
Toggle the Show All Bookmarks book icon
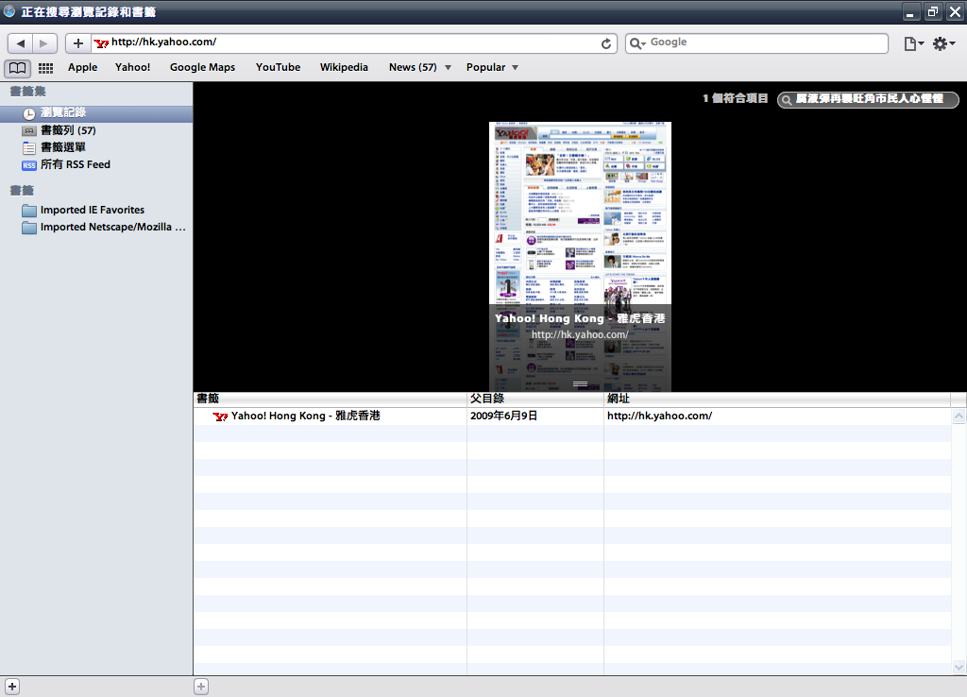coord(17,68)
